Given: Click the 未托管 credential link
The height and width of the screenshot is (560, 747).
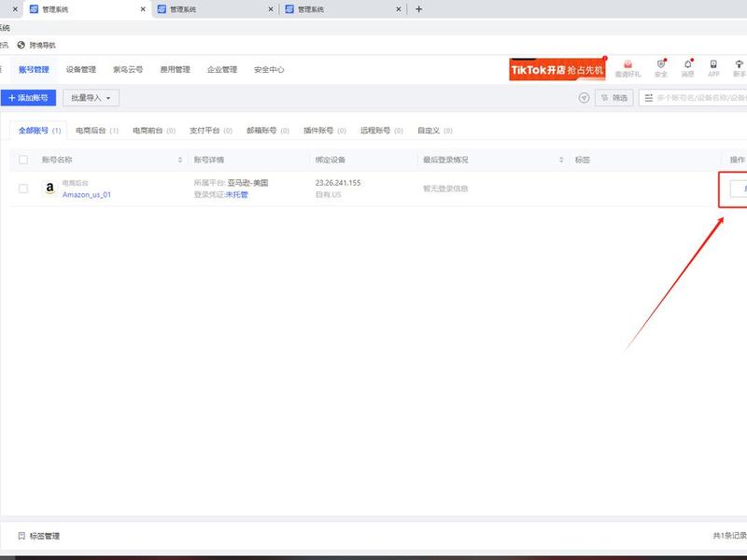Looking at the screenshot, I should tap(237, 195).
